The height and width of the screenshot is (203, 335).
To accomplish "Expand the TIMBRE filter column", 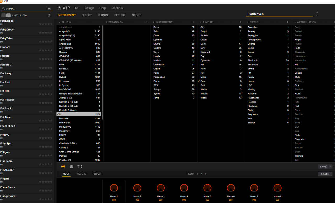I will 201,22.
